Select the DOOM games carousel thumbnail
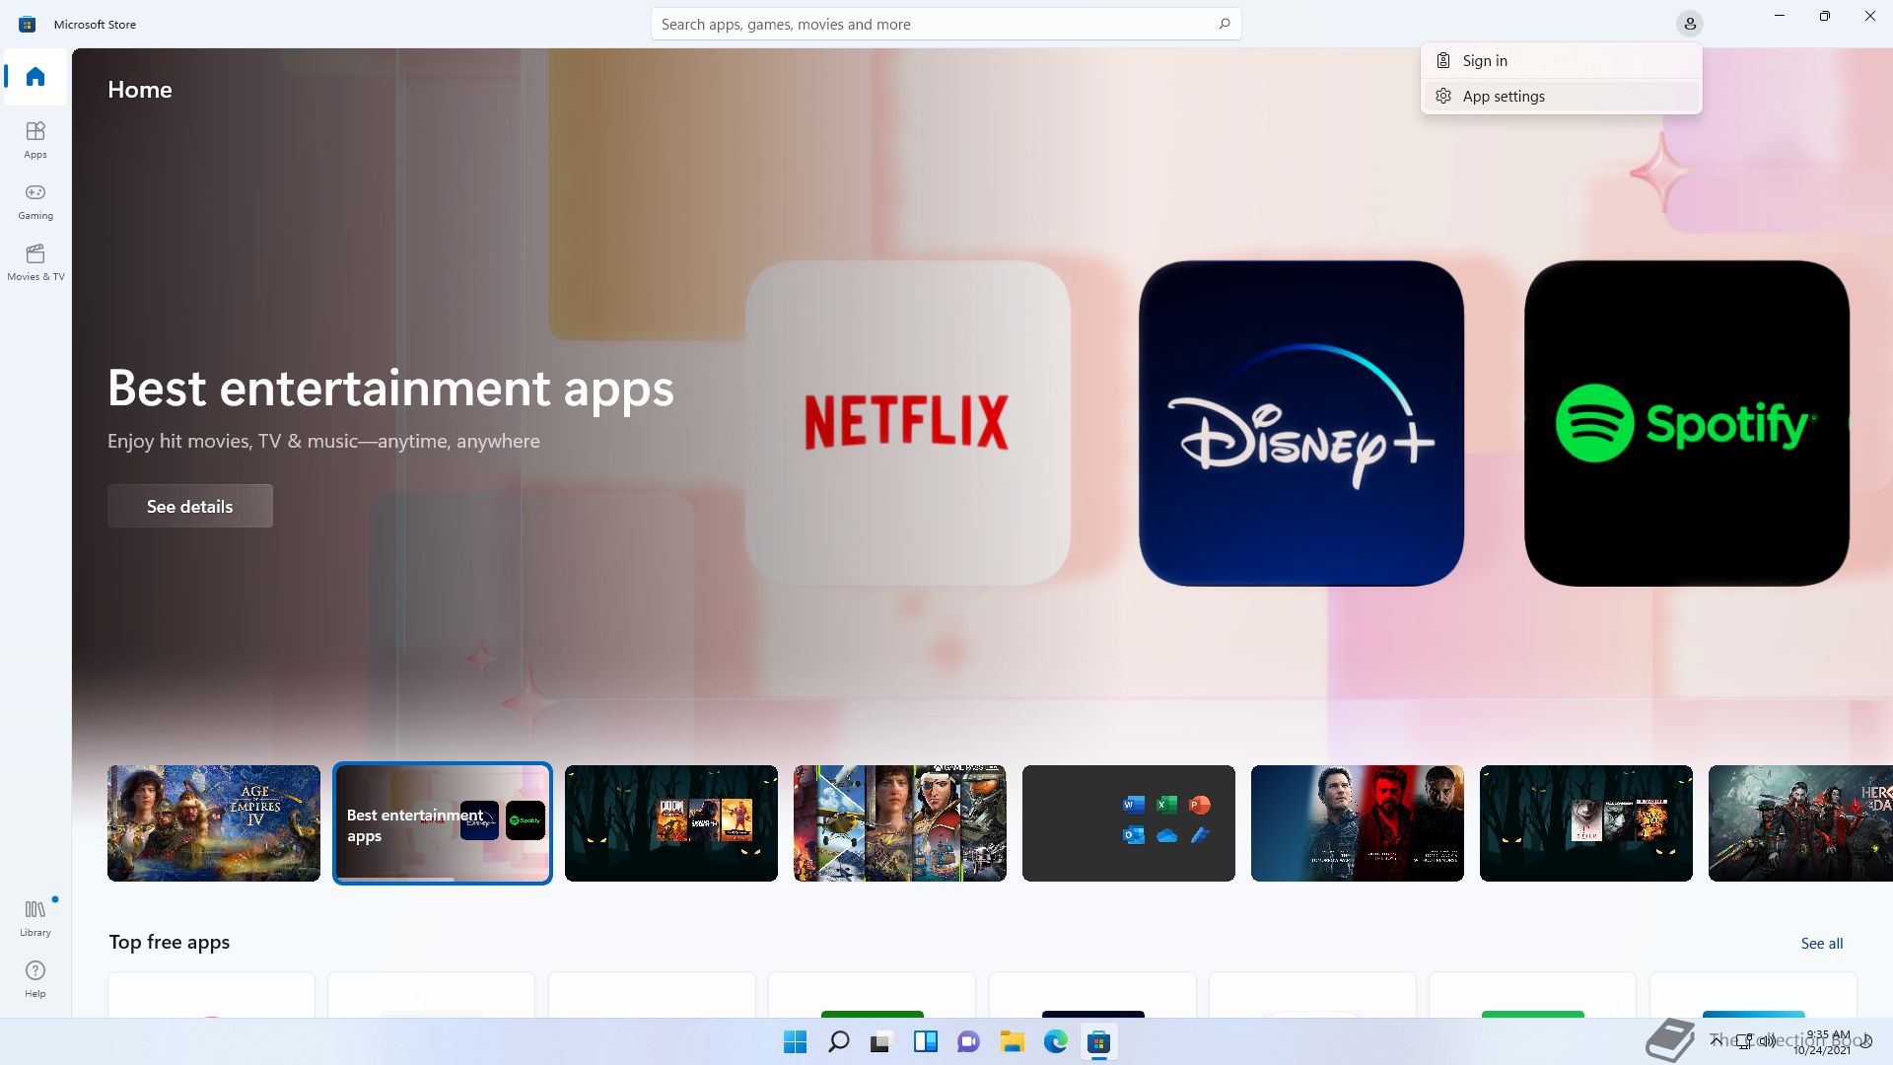The height and width of the screenshot is (1065, 1893). click(x=671, y=823)
